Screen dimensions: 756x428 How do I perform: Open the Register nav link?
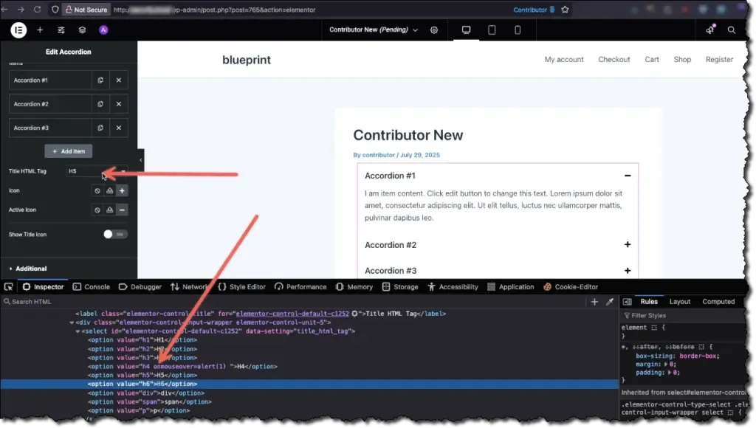coord(719,59)
